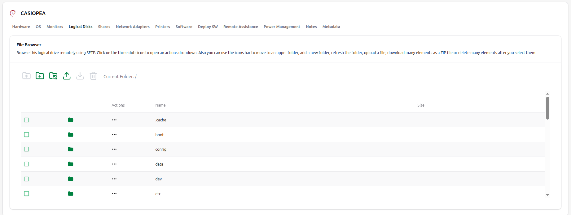Image resolution: width=571 pixels, height=215 pixels.
Task: Click the file list scrollbar thumb
Action: tap(547, 108)
